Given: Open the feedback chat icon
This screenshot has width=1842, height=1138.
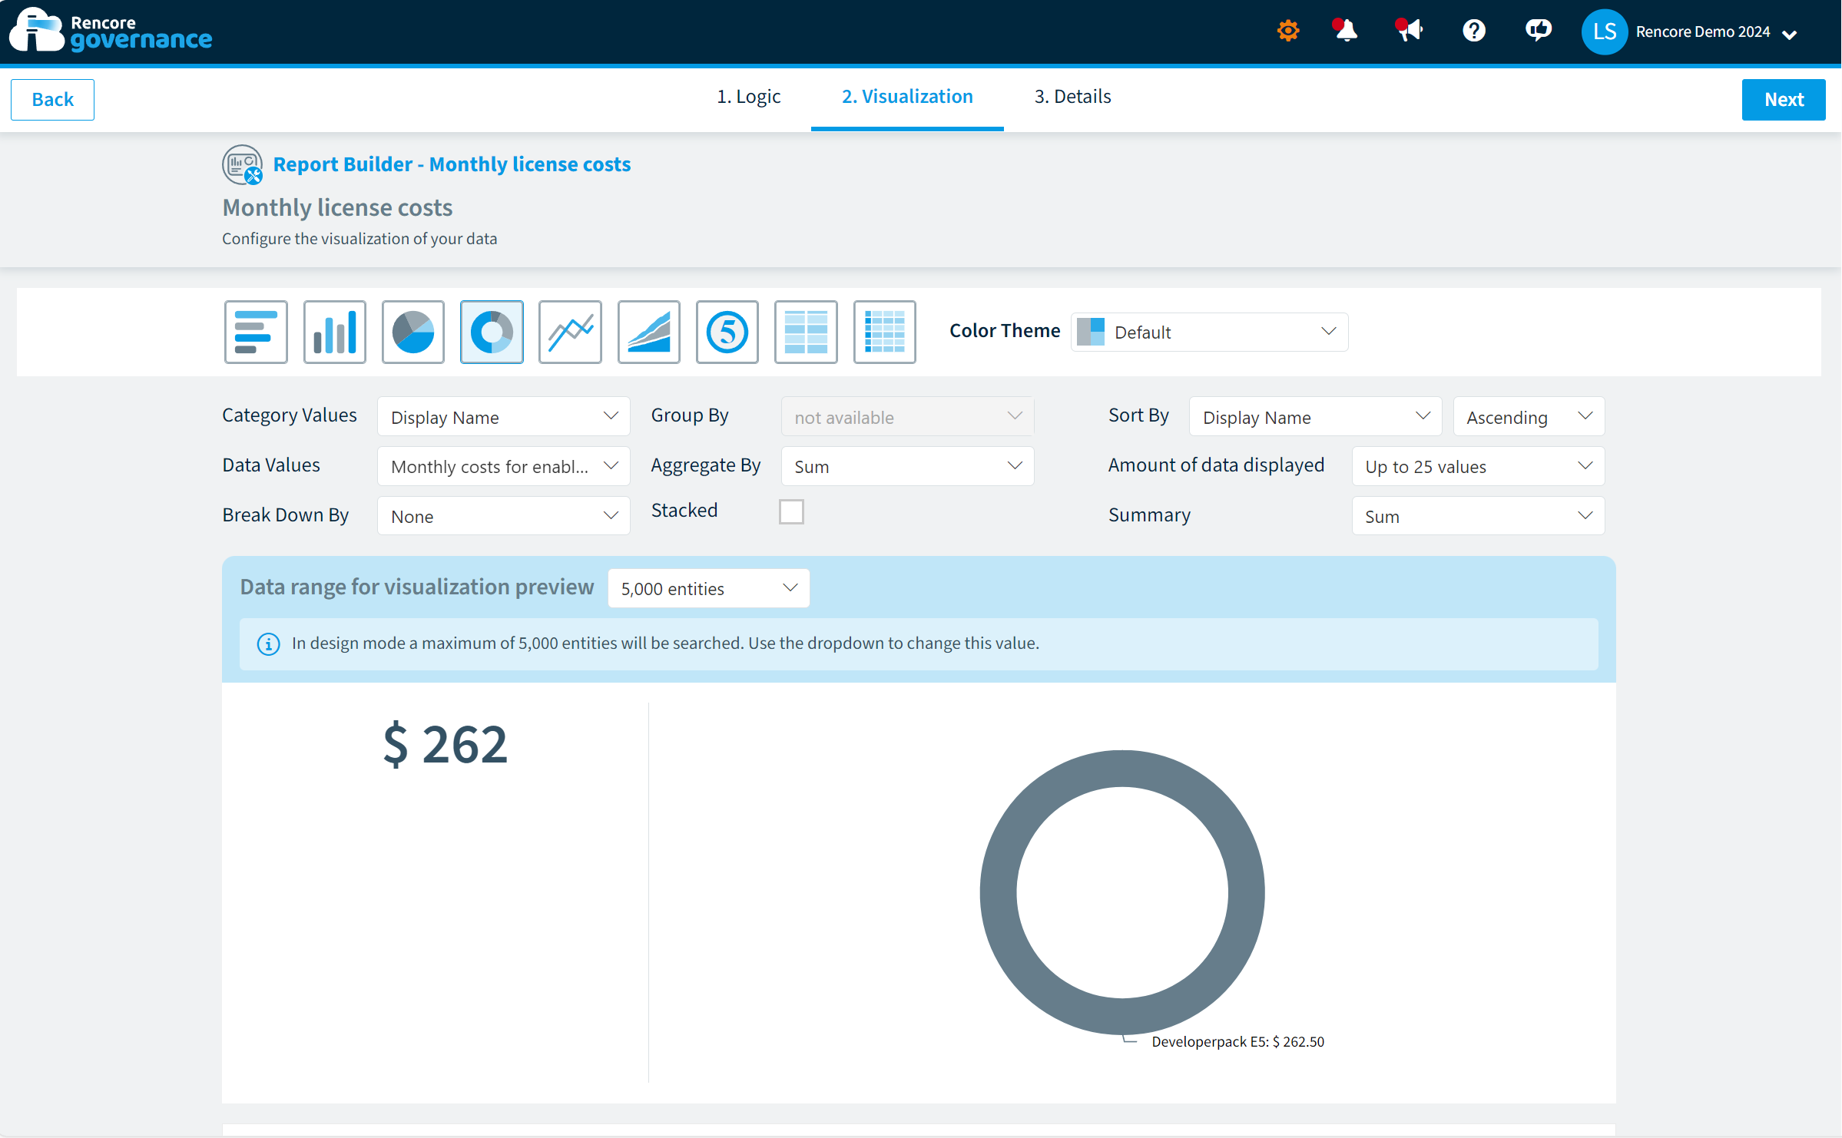Looking at the screenshot, I should tap(1538, 31).
